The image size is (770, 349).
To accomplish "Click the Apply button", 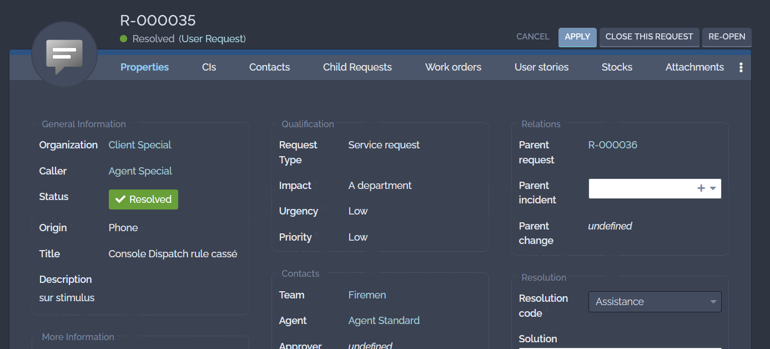I will coord(577,37).
